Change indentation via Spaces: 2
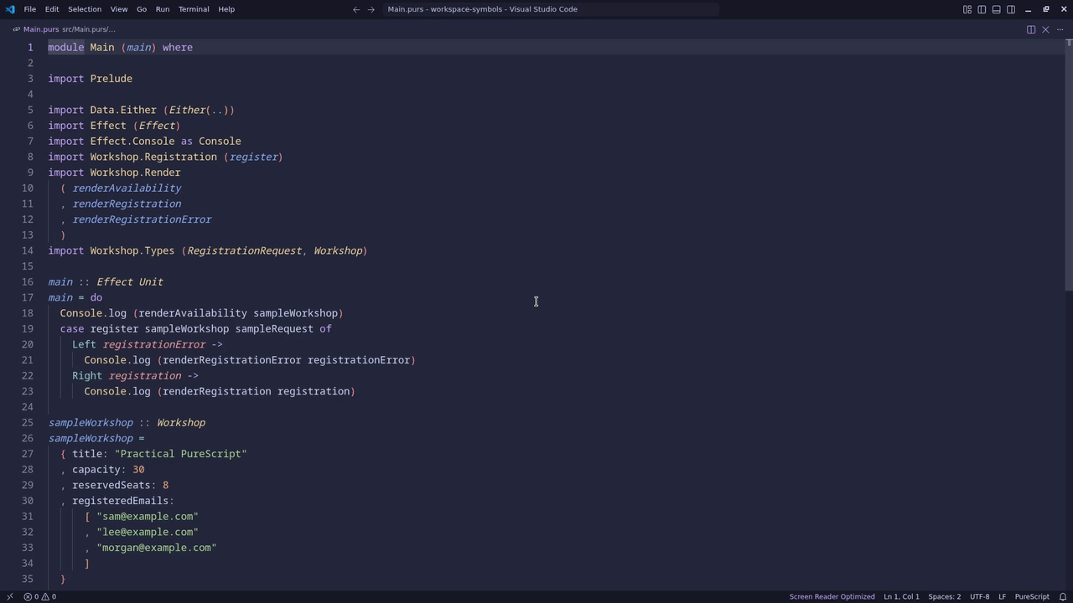The image size is (1073, 603). 945,596
